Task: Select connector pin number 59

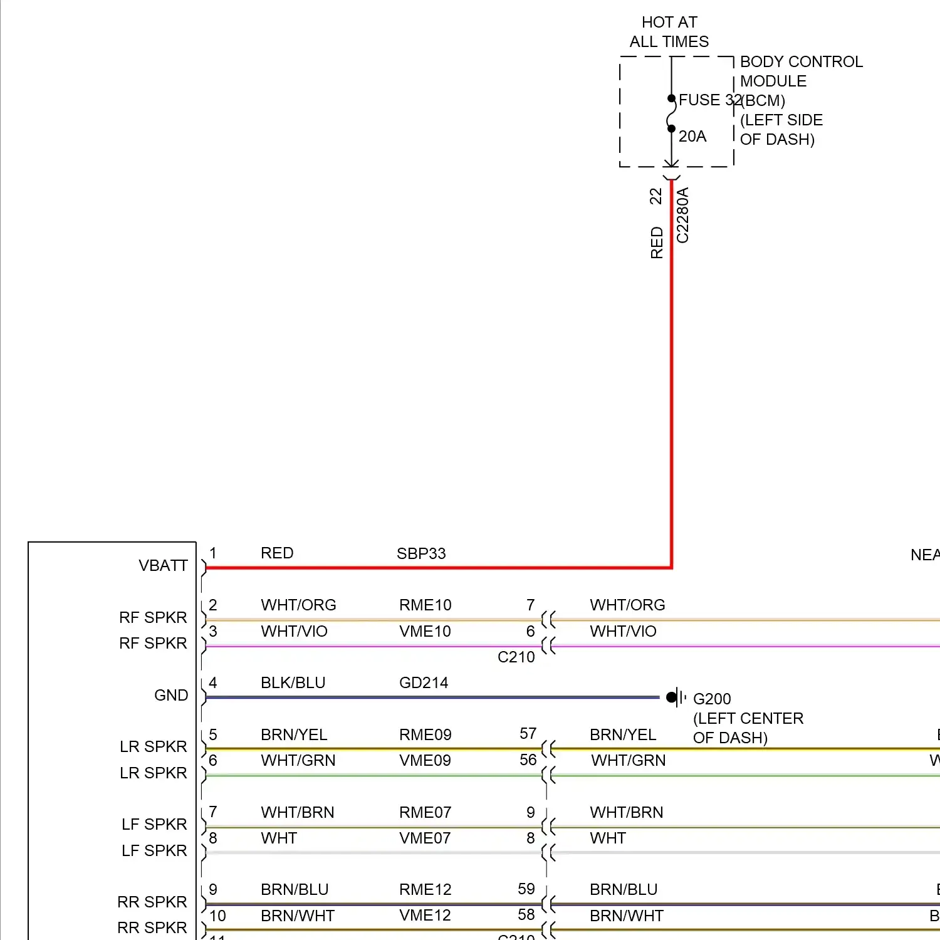Action: pos(526,889)
